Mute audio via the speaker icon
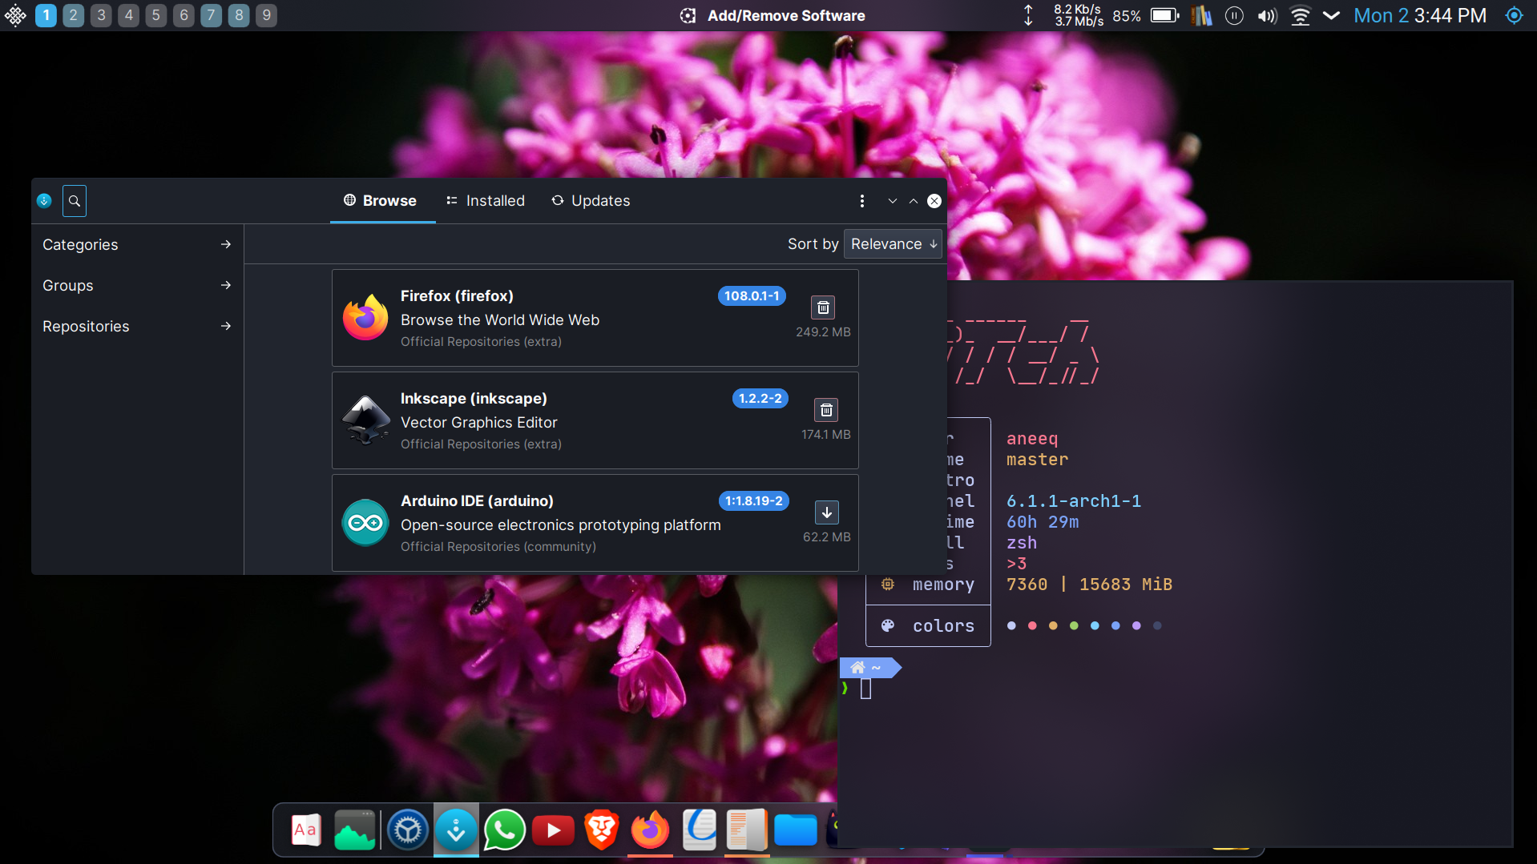 point(1266,14)
